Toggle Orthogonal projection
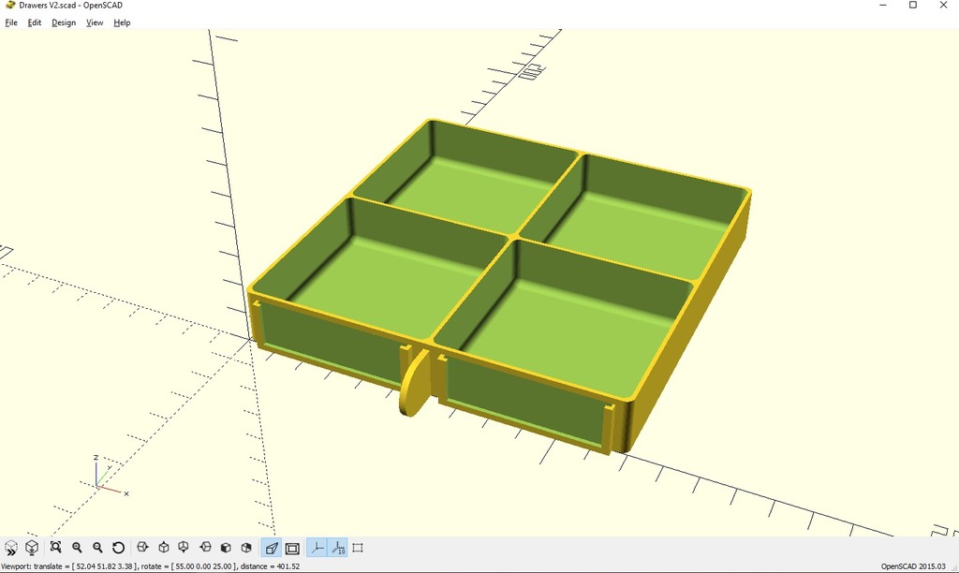The image size is (959, 573). pos(292,548)
